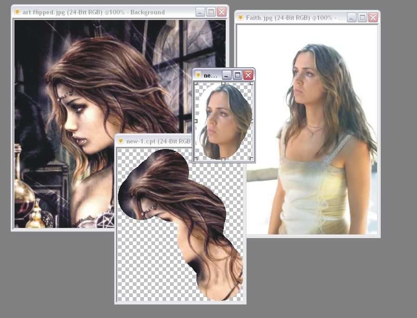Click the hair cutout in new-1.cpt window
The image size is (417, 318).
(180, 225)
